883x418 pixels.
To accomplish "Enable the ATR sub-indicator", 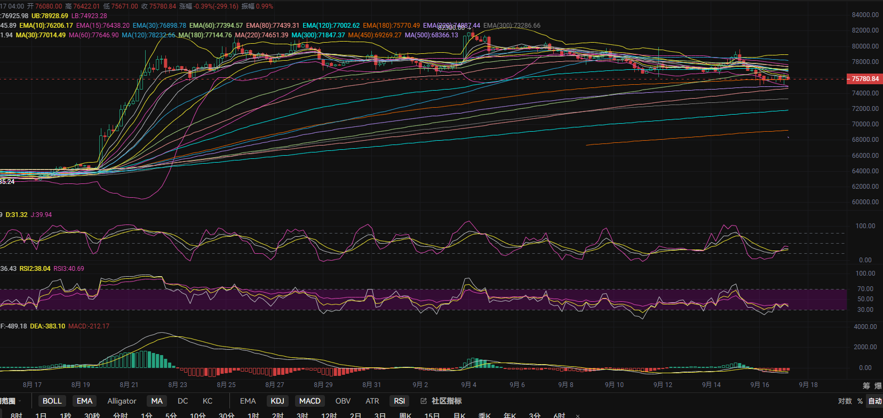I will [372, 401].
